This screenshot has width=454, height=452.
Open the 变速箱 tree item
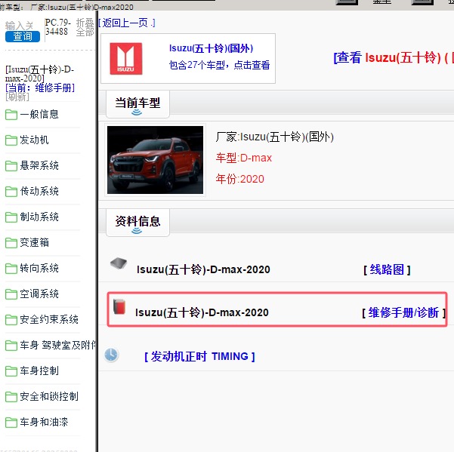point(34,243)
